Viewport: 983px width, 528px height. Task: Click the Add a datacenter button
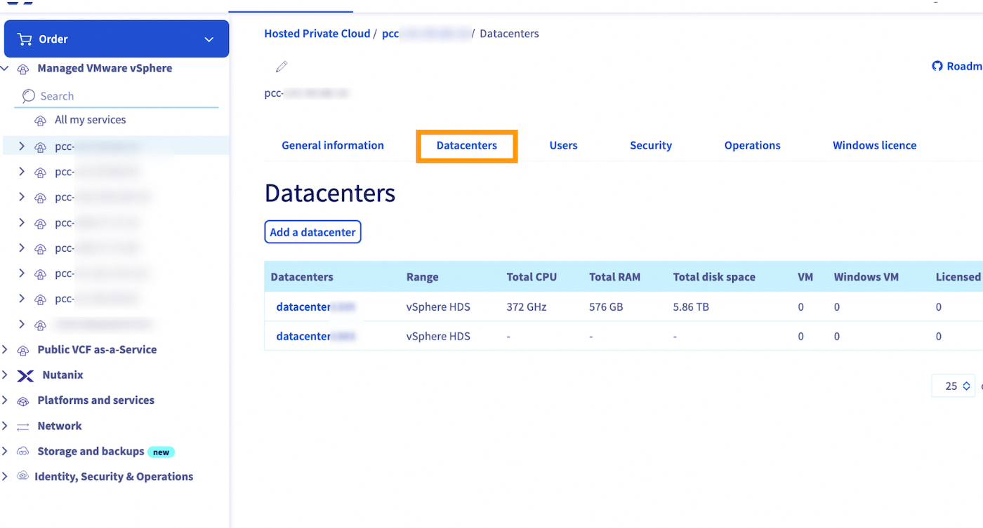(x=312, y=231)
